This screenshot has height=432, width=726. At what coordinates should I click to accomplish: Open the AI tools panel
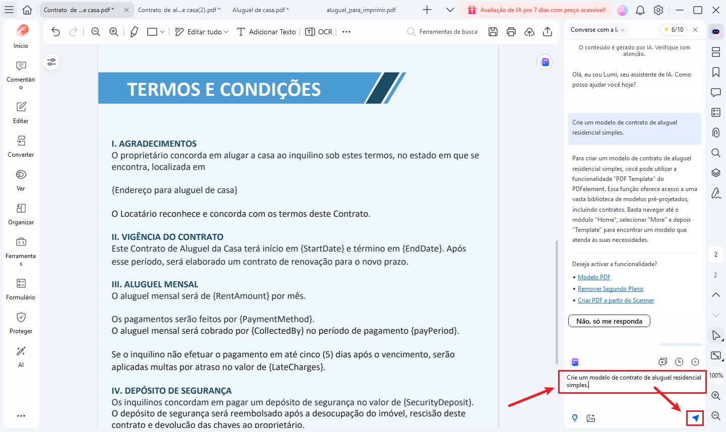[x=21, y=355]
